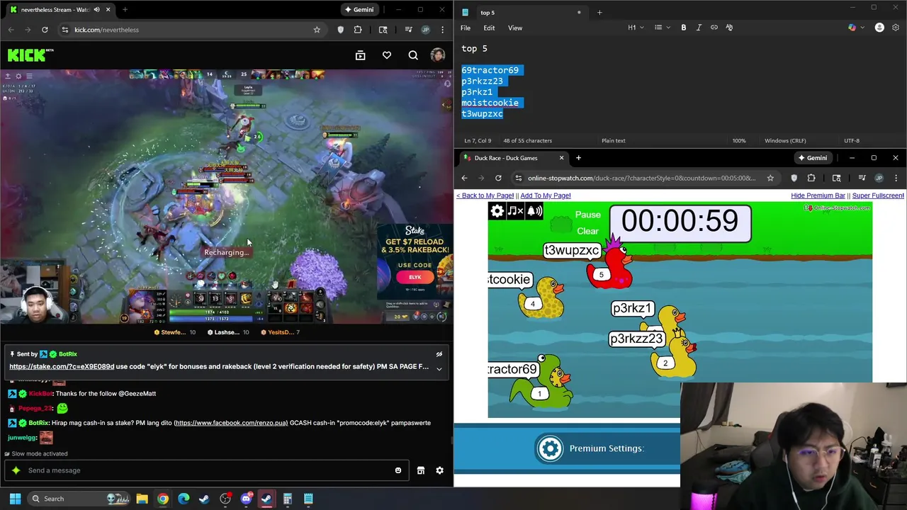Open the Windows Start menu

(15, 499)
